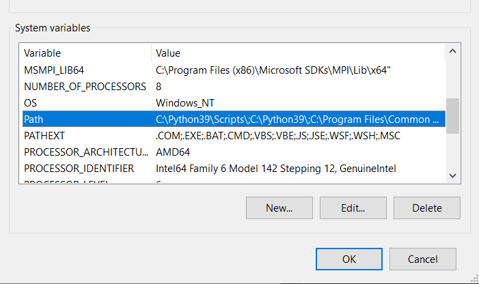The height and width of the screenshot is (284, 479).
Task: Select the PATHEXT variable row
Action: pos(44,136)
